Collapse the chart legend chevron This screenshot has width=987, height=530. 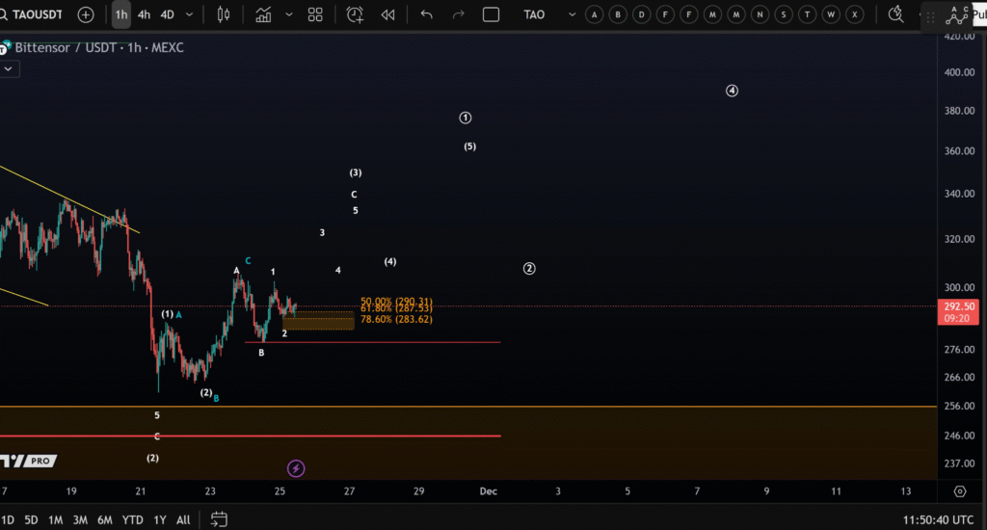click(x=8, y=68)
